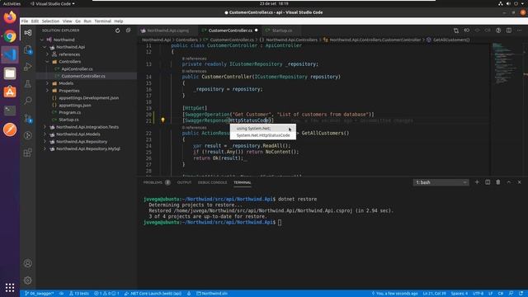The width and height of the screenshot is (528, 297).
Task: Collapse the Controllers folder
Action: [x=48, y=62]
